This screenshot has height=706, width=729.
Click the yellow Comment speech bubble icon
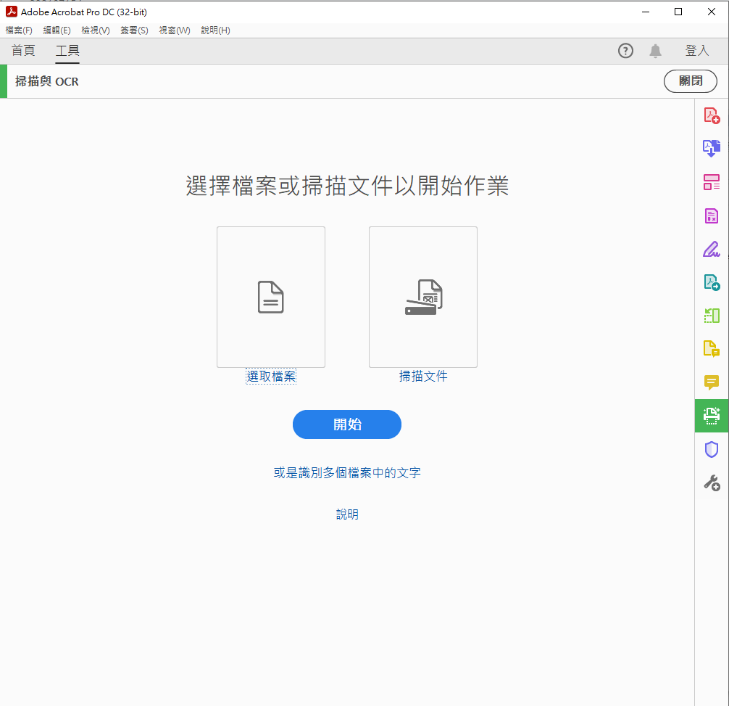click(x=712, y=382)
